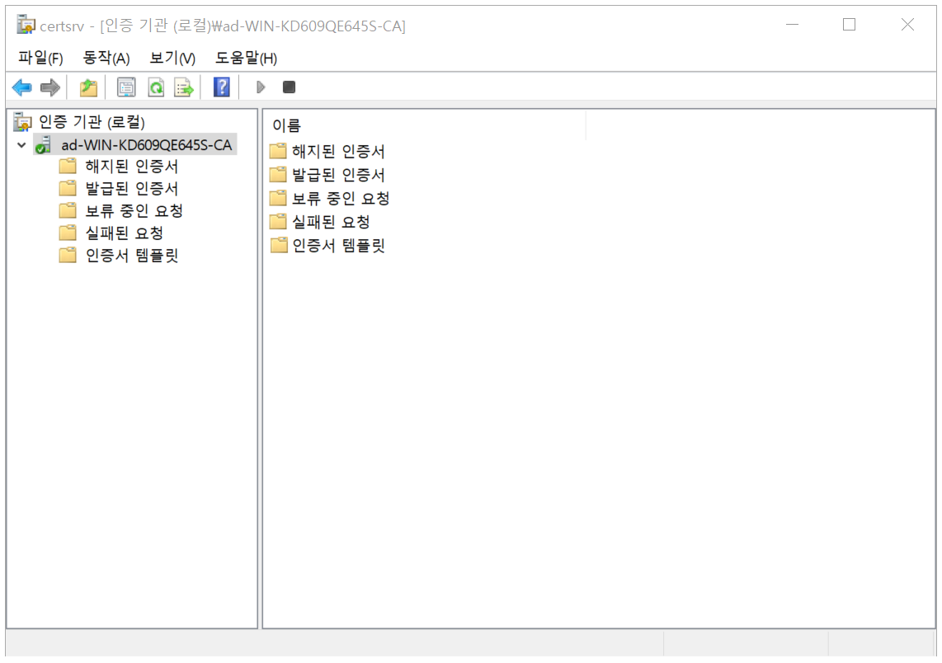The image size is (942, 663).
Task: Minimize the certsrv window
Action: tap(793, 25)
